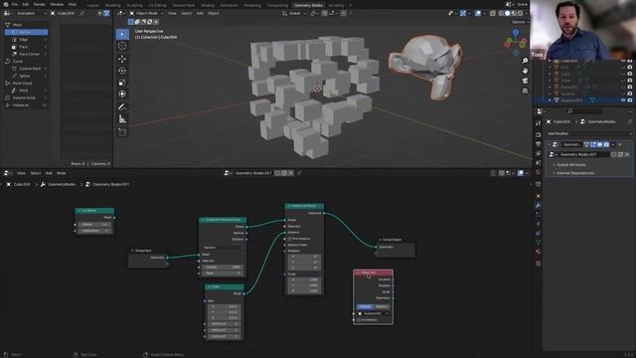Open the File menu
Viewport: 636px width, 358px height.
[15, 4]
